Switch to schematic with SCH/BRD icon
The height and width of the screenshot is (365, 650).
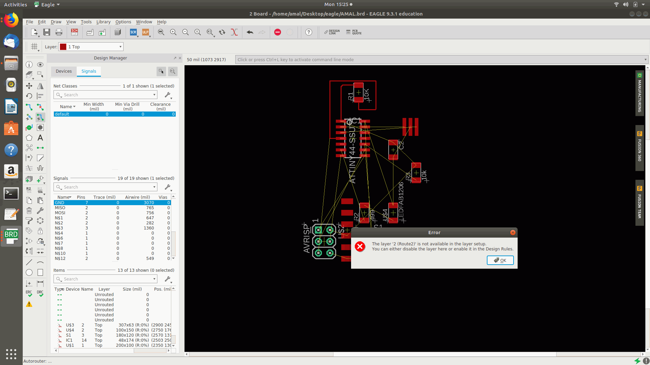[x=74, y=32]
